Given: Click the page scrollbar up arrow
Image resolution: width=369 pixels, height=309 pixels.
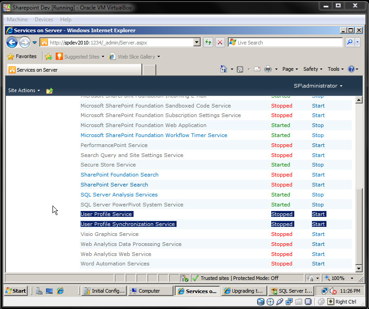Looking at the screenshot, I should [359, 100].
